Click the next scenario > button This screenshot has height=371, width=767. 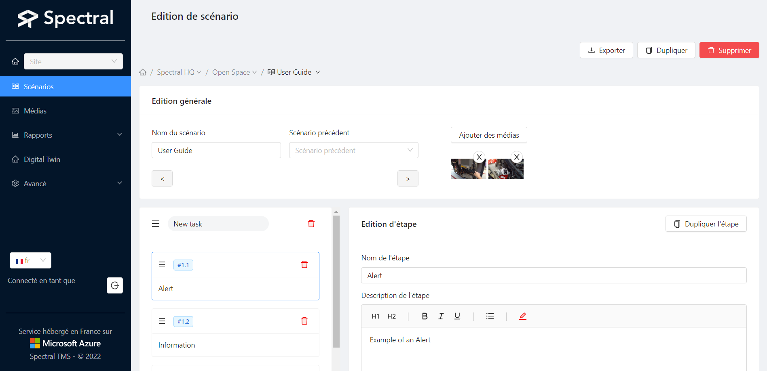click(408, 178)
